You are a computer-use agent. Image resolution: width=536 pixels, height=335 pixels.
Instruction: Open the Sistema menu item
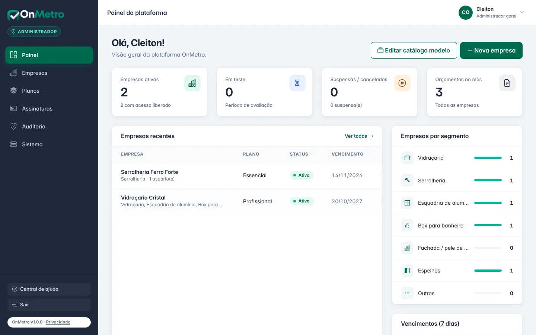tap(49, 144)
